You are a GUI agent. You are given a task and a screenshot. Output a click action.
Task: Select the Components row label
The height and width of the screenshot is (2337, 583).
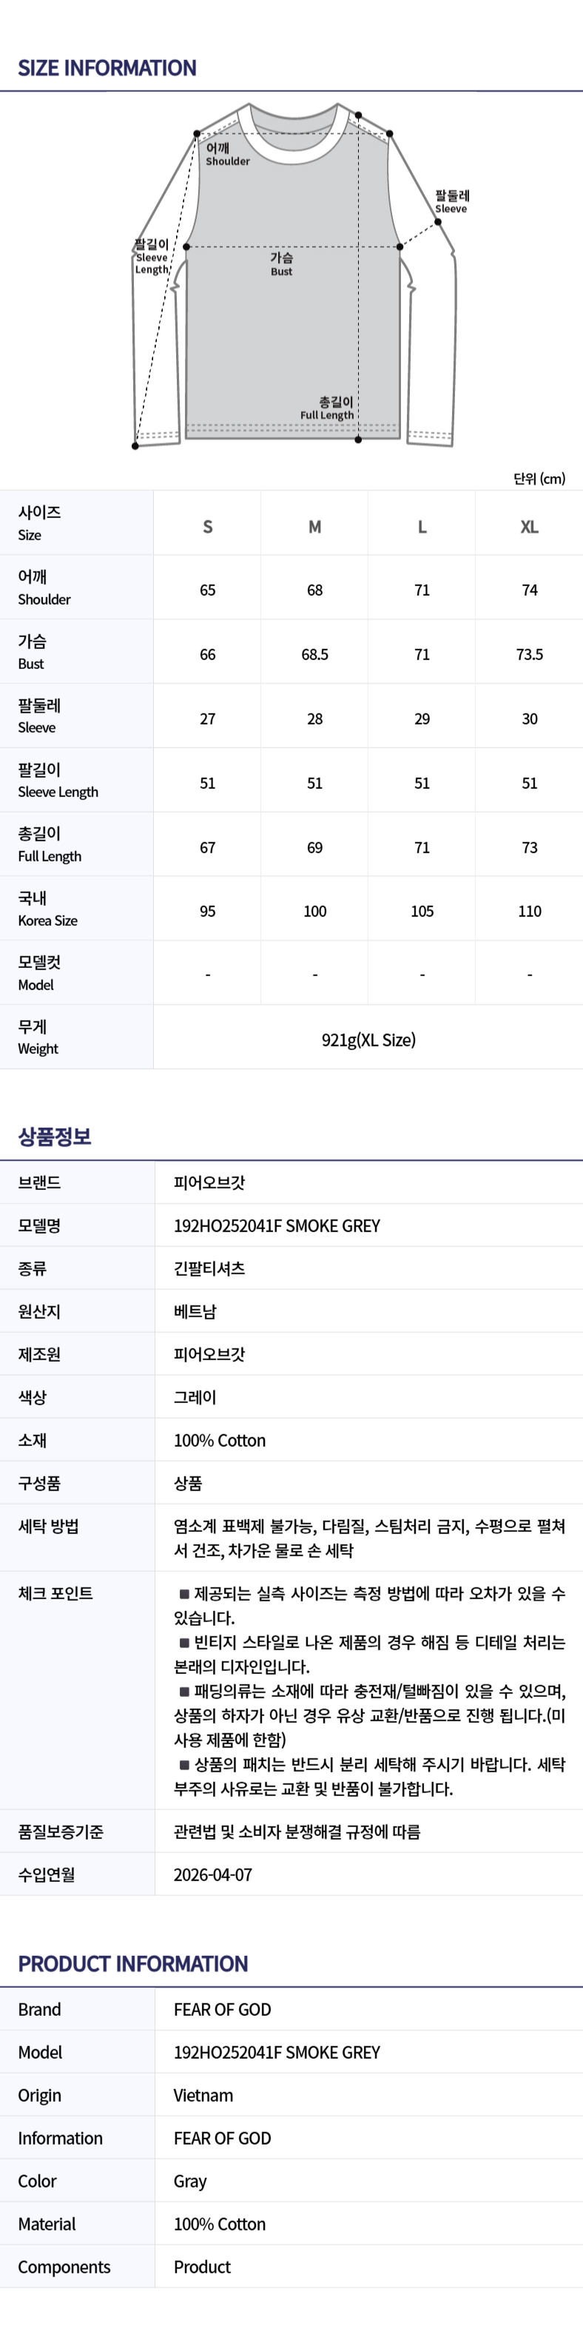pos(64,2267)
